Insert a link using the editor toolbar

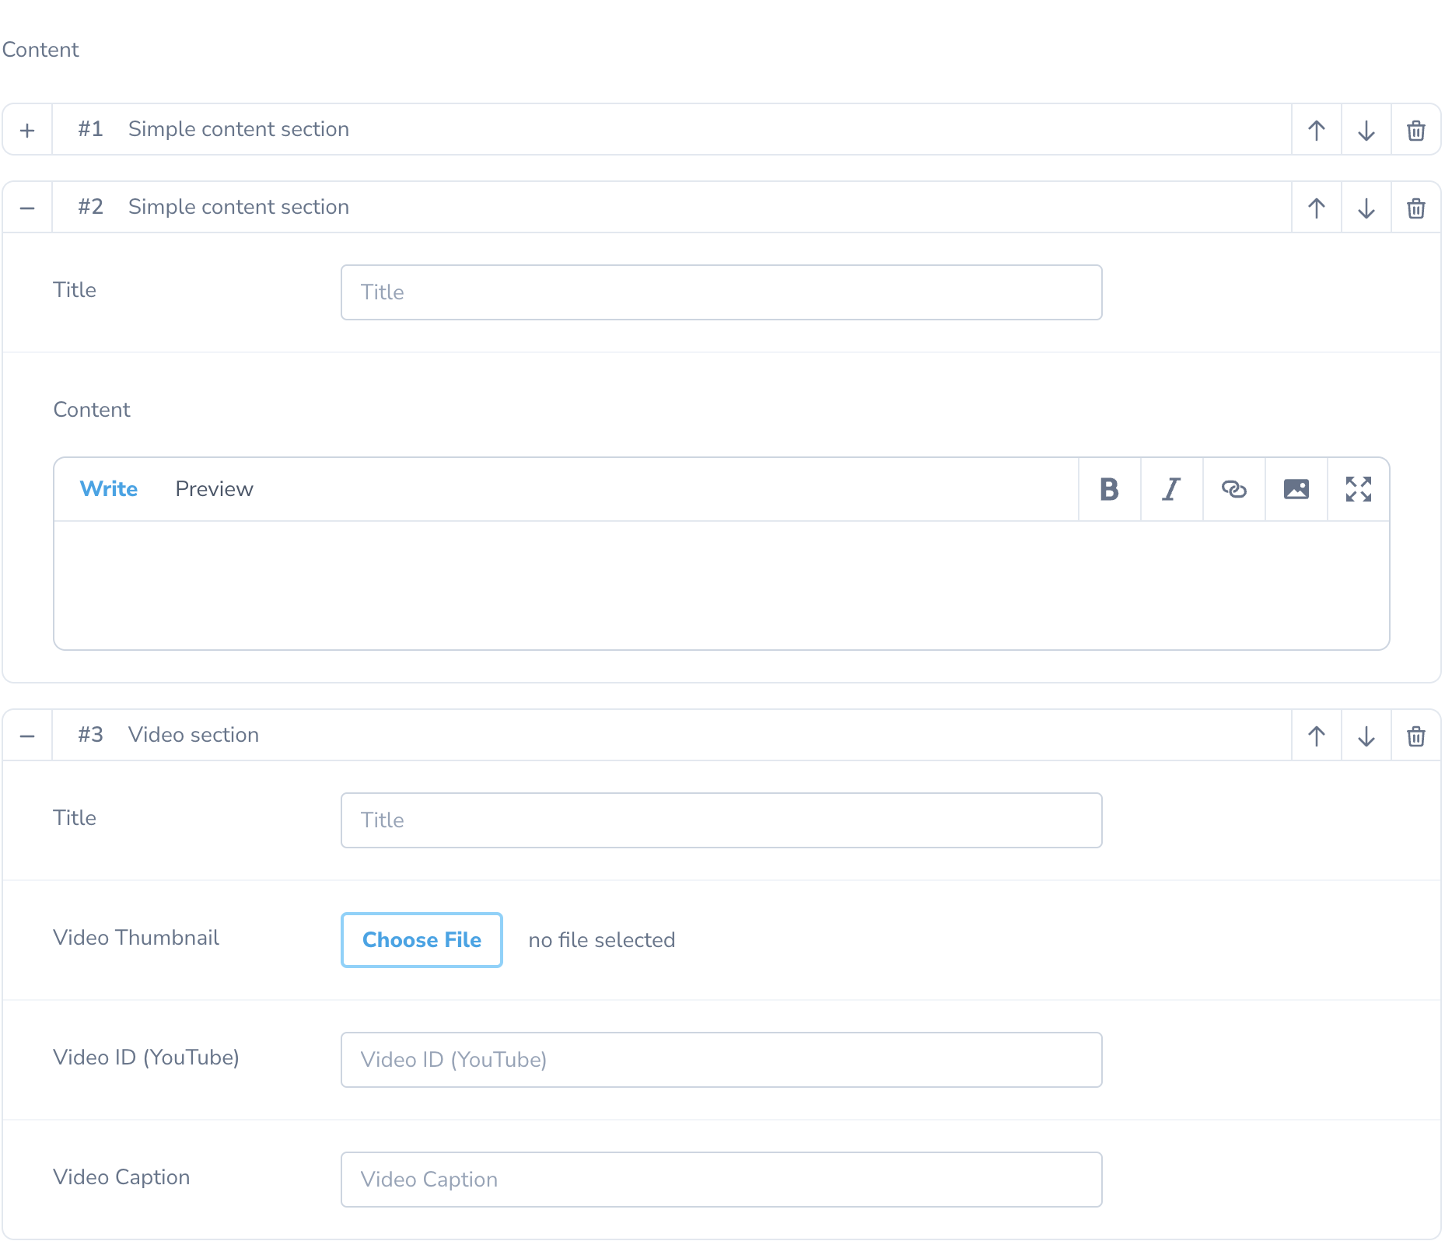[1233, 489]
